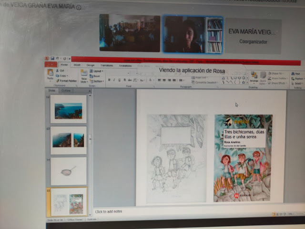Viewport: 305px width, 229px height.
Task: Open the Customize Quick Access Toolbar arrow
Action: (69, 59)
